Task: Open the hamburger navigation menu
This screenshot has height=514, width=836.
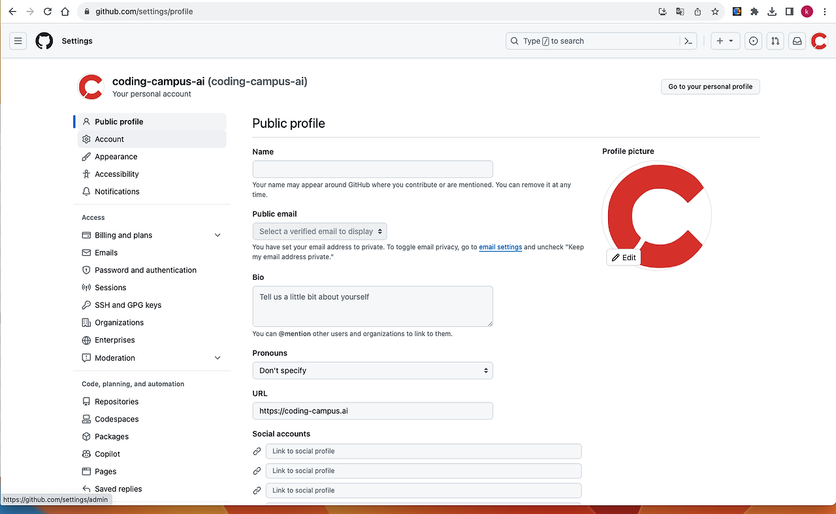Action: tap(18, 41)
